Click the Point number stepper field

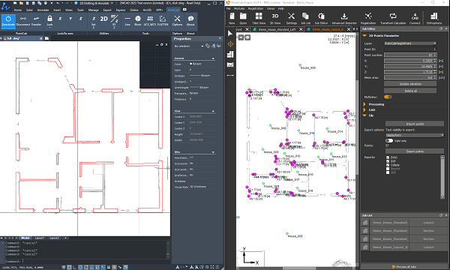(410, 55)
